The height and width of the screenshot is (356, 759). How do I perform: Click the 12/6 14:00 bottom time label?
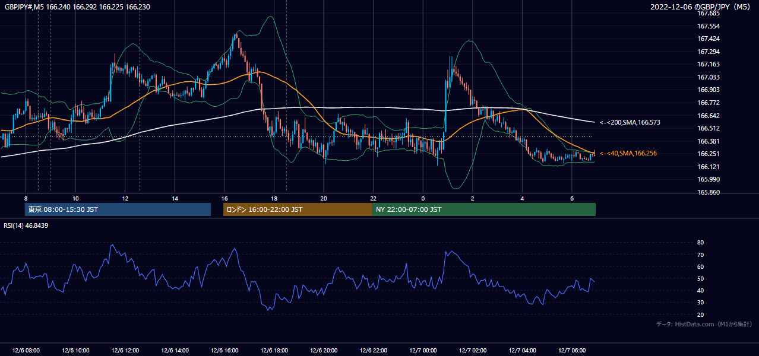175,350
